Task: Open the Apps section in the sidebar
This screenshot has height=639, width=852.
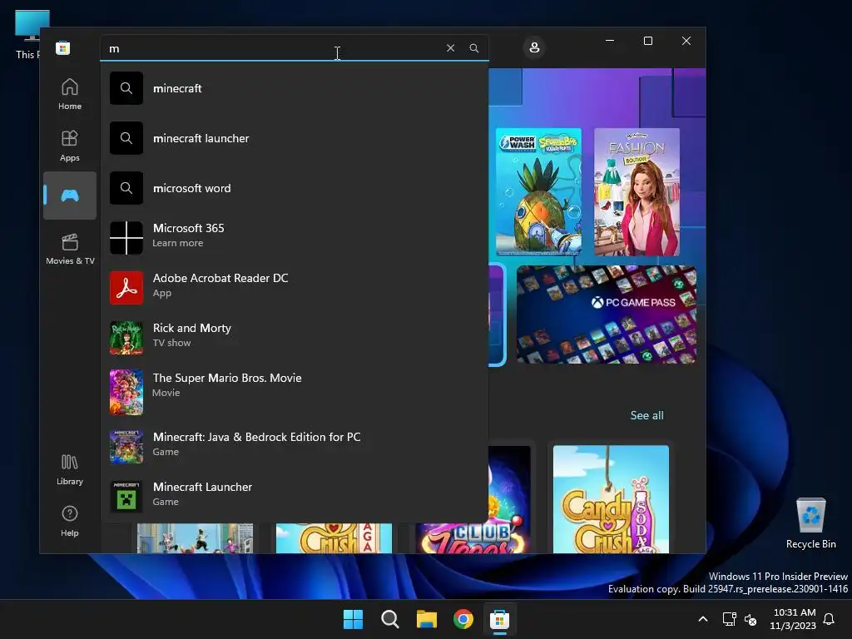Action: (x=70, y=146)
